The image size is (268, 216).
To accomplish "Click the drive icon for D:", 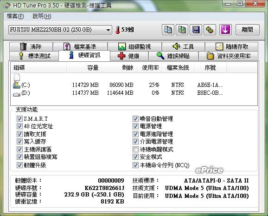I will [17, 94].
